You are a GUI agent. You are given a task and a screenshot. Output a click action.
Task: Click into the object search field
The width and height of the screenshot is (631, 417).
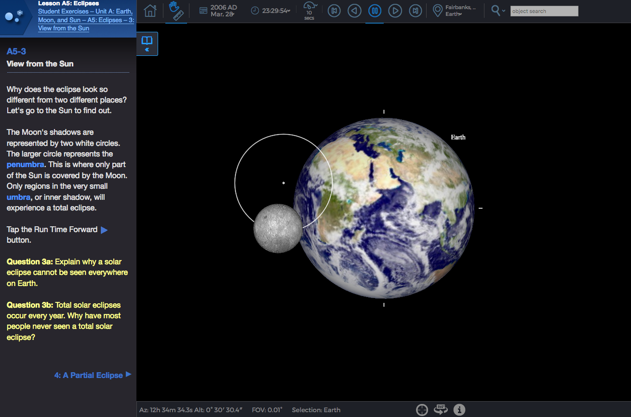pyautogui.click(x=544, y=11)
